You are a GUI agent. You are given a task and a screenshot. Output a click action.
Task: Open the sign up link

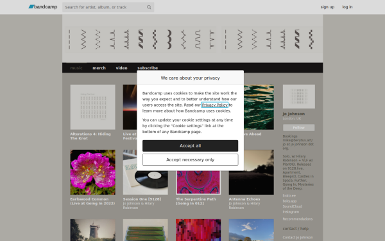(327, 7)
